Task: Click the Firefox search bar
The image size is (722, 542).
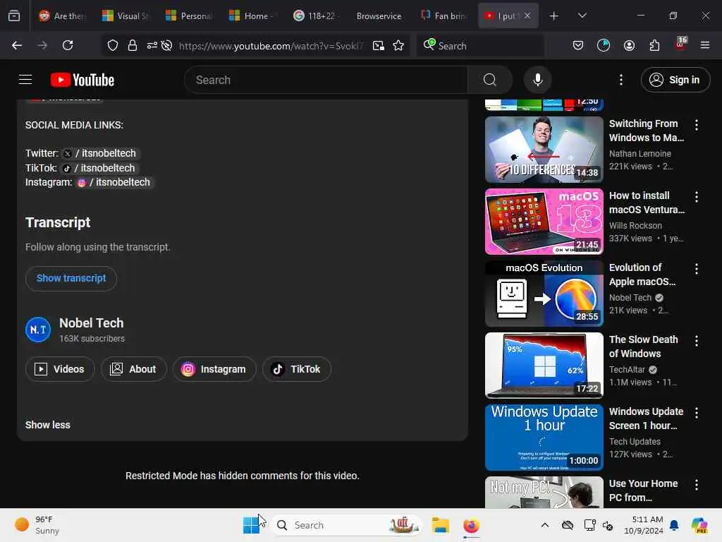Action: click(x=479, y=45)
